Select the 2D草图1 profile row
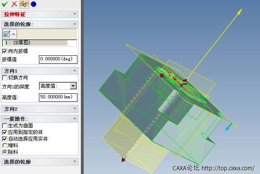The width and height of the screenshot is (260, 174). (x=36, y=43)
